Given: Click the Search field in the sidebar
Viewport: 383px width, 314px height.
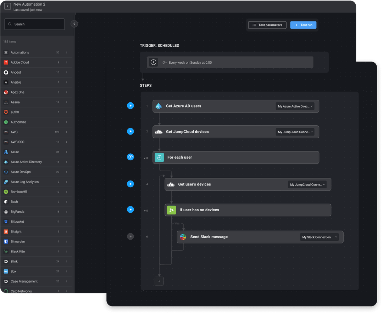Looking at the screenshot, I should pos(34,24).
